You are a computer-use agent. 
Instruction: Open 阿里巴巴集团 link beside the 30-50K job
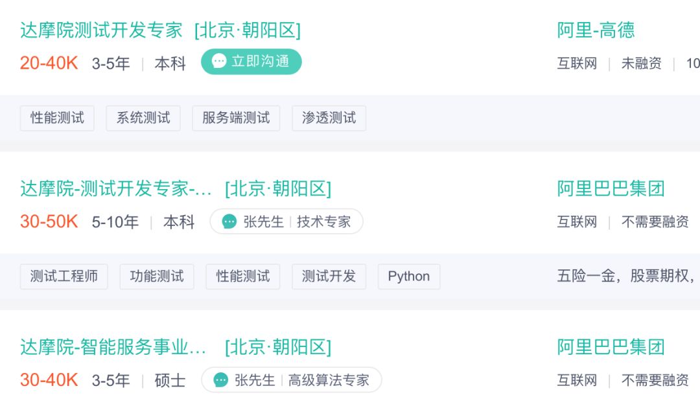pos(611,188)
